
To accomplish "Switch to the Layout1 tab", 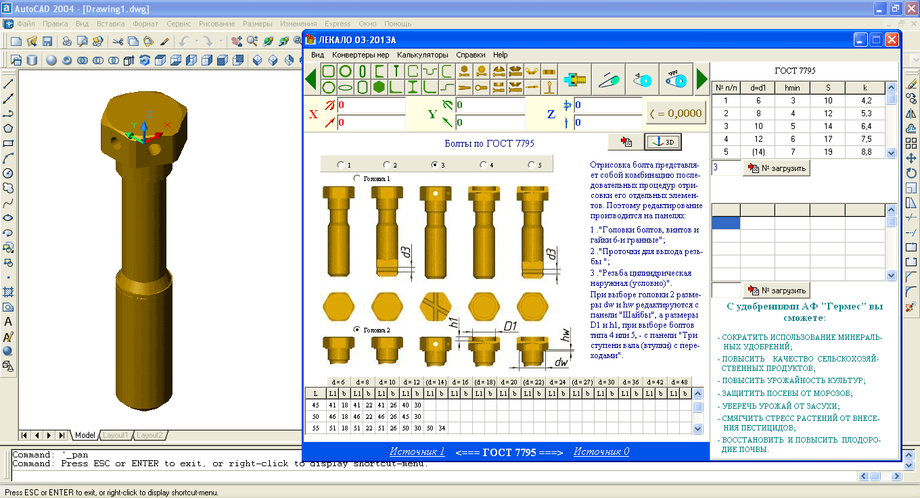I will (x=116, y=435).
